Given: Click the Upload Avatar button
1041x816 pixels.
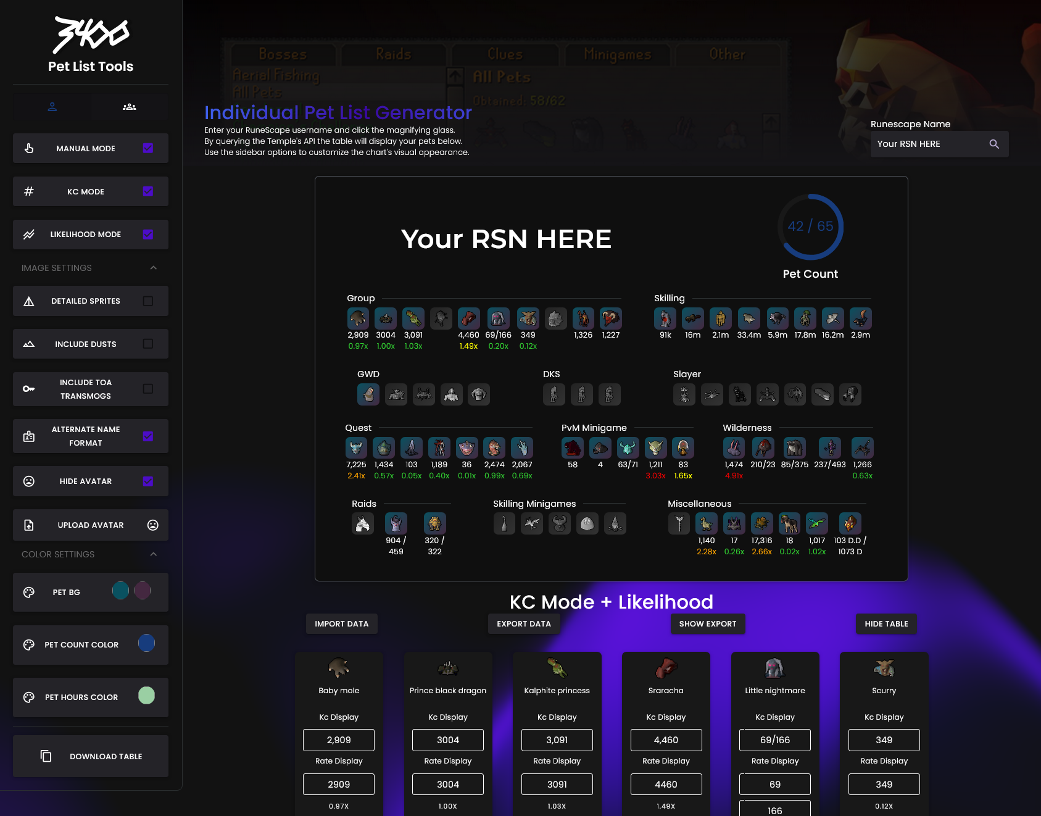Looking at the screenshot, I should 91,525.
